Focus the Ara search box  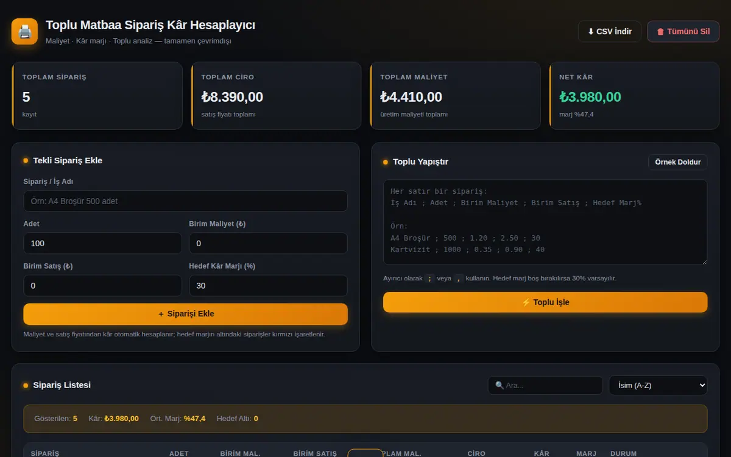[545, 385]
